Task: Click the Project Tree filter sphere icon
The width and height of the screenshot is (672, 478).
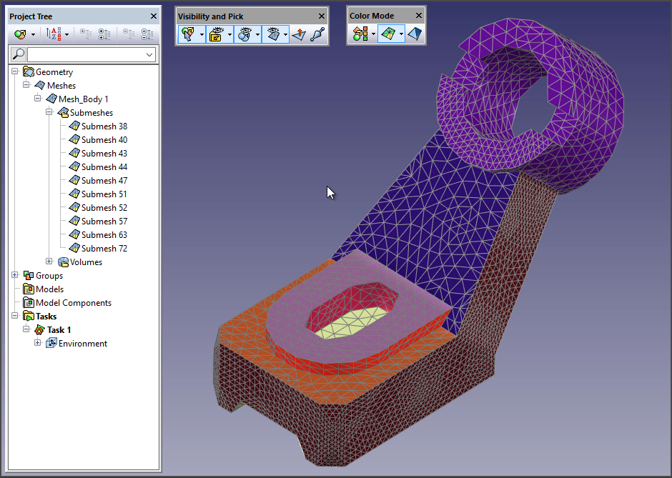Action: (x=20, y=34)
